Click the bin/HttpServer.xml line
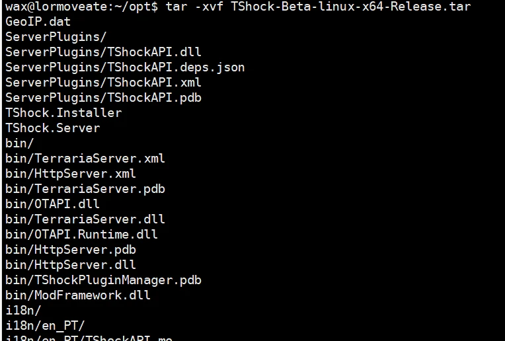Image resolution: width=505 pixels, height=341 pixels. 71,174
